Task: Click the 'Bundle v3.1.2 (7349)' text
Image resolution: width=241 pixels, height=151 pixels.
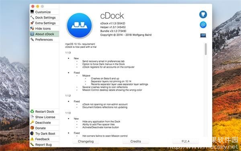Action: (113, 31)
